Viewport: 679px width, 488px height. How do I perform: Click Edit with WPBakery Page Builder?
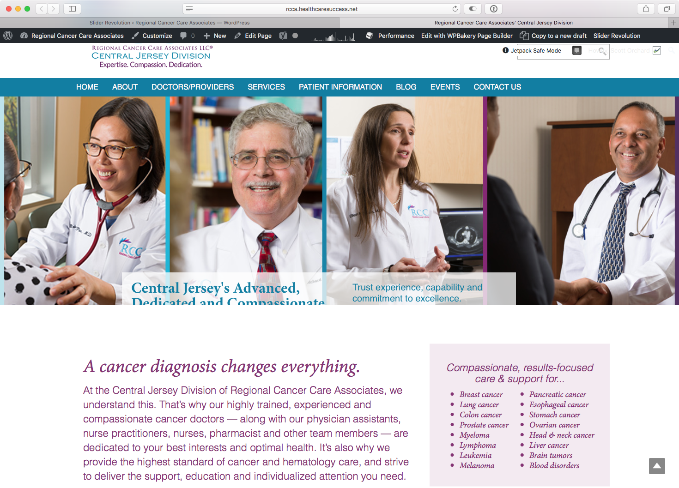coord(467,36)
